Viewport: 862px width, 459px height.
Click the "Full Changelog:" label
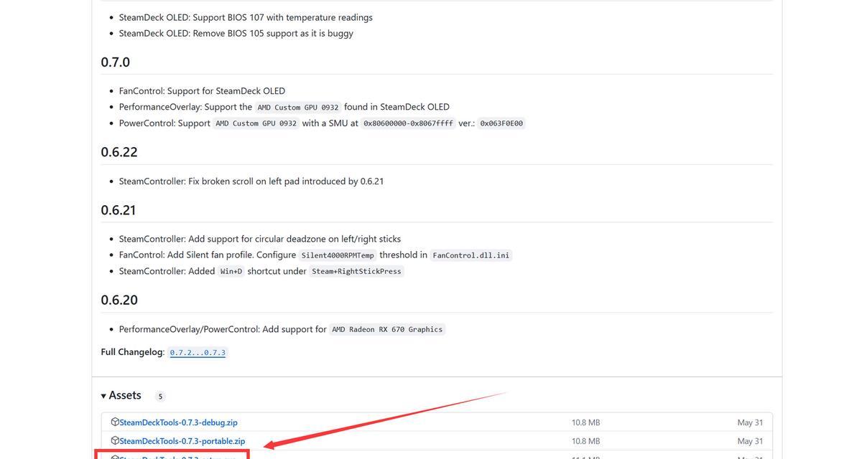[x=133, y=352]
